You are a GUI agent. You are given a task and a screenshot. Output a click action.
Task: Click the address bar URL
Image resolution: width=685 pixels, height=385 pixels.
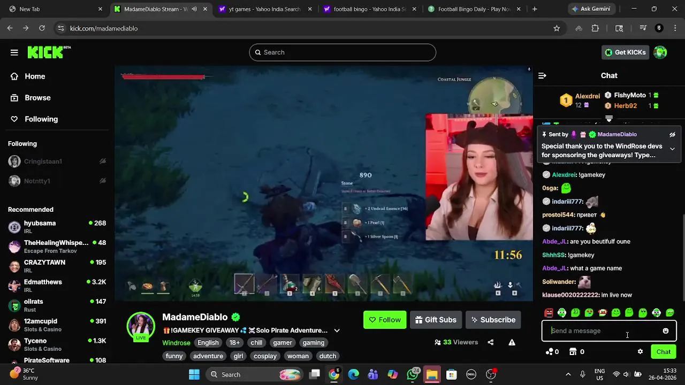pyautogui.click(x=104, y=28)
